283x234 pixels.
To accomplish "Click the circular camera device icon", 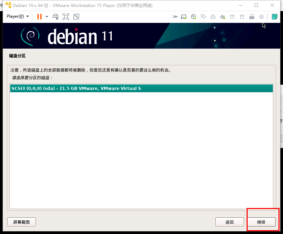I will (261, 17).
